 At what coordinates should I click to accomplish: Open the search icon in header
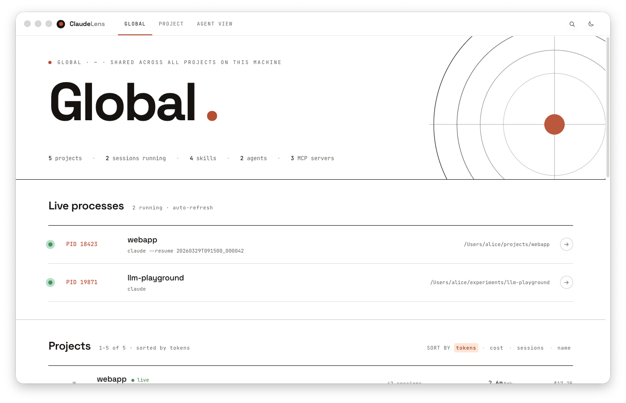pos(572,24)
